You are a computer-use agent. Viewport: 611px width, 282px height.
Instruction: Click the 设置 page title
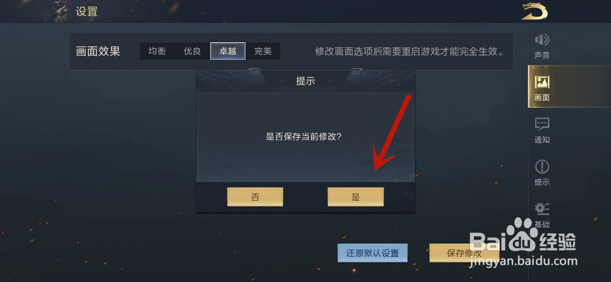(x=87, y=11)
